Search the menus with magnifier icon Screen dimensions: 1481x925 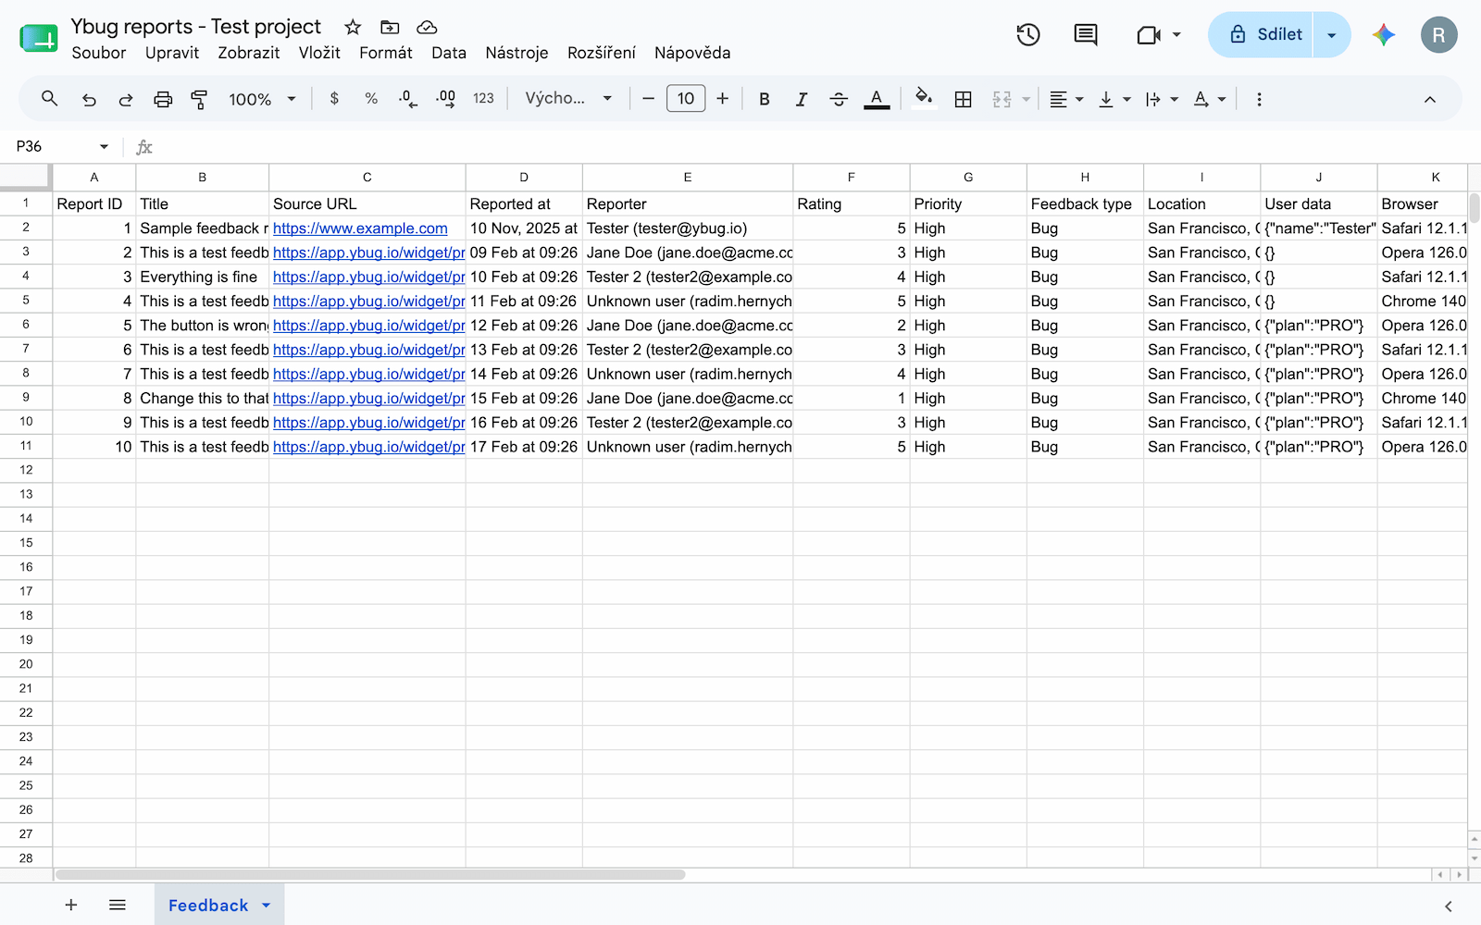[x=50, y=98]
